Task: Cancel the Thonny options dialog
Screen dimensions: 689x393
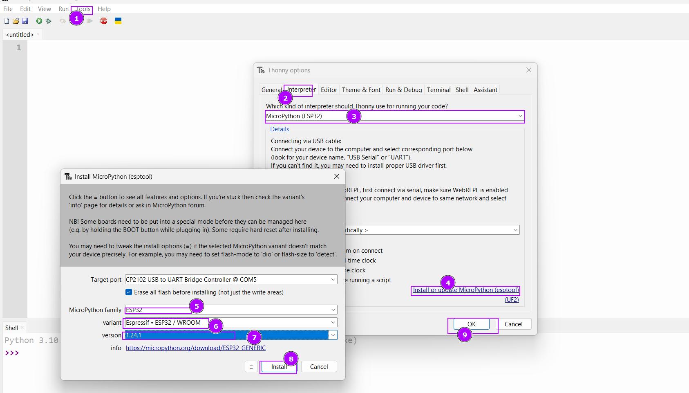Action: 513,324
